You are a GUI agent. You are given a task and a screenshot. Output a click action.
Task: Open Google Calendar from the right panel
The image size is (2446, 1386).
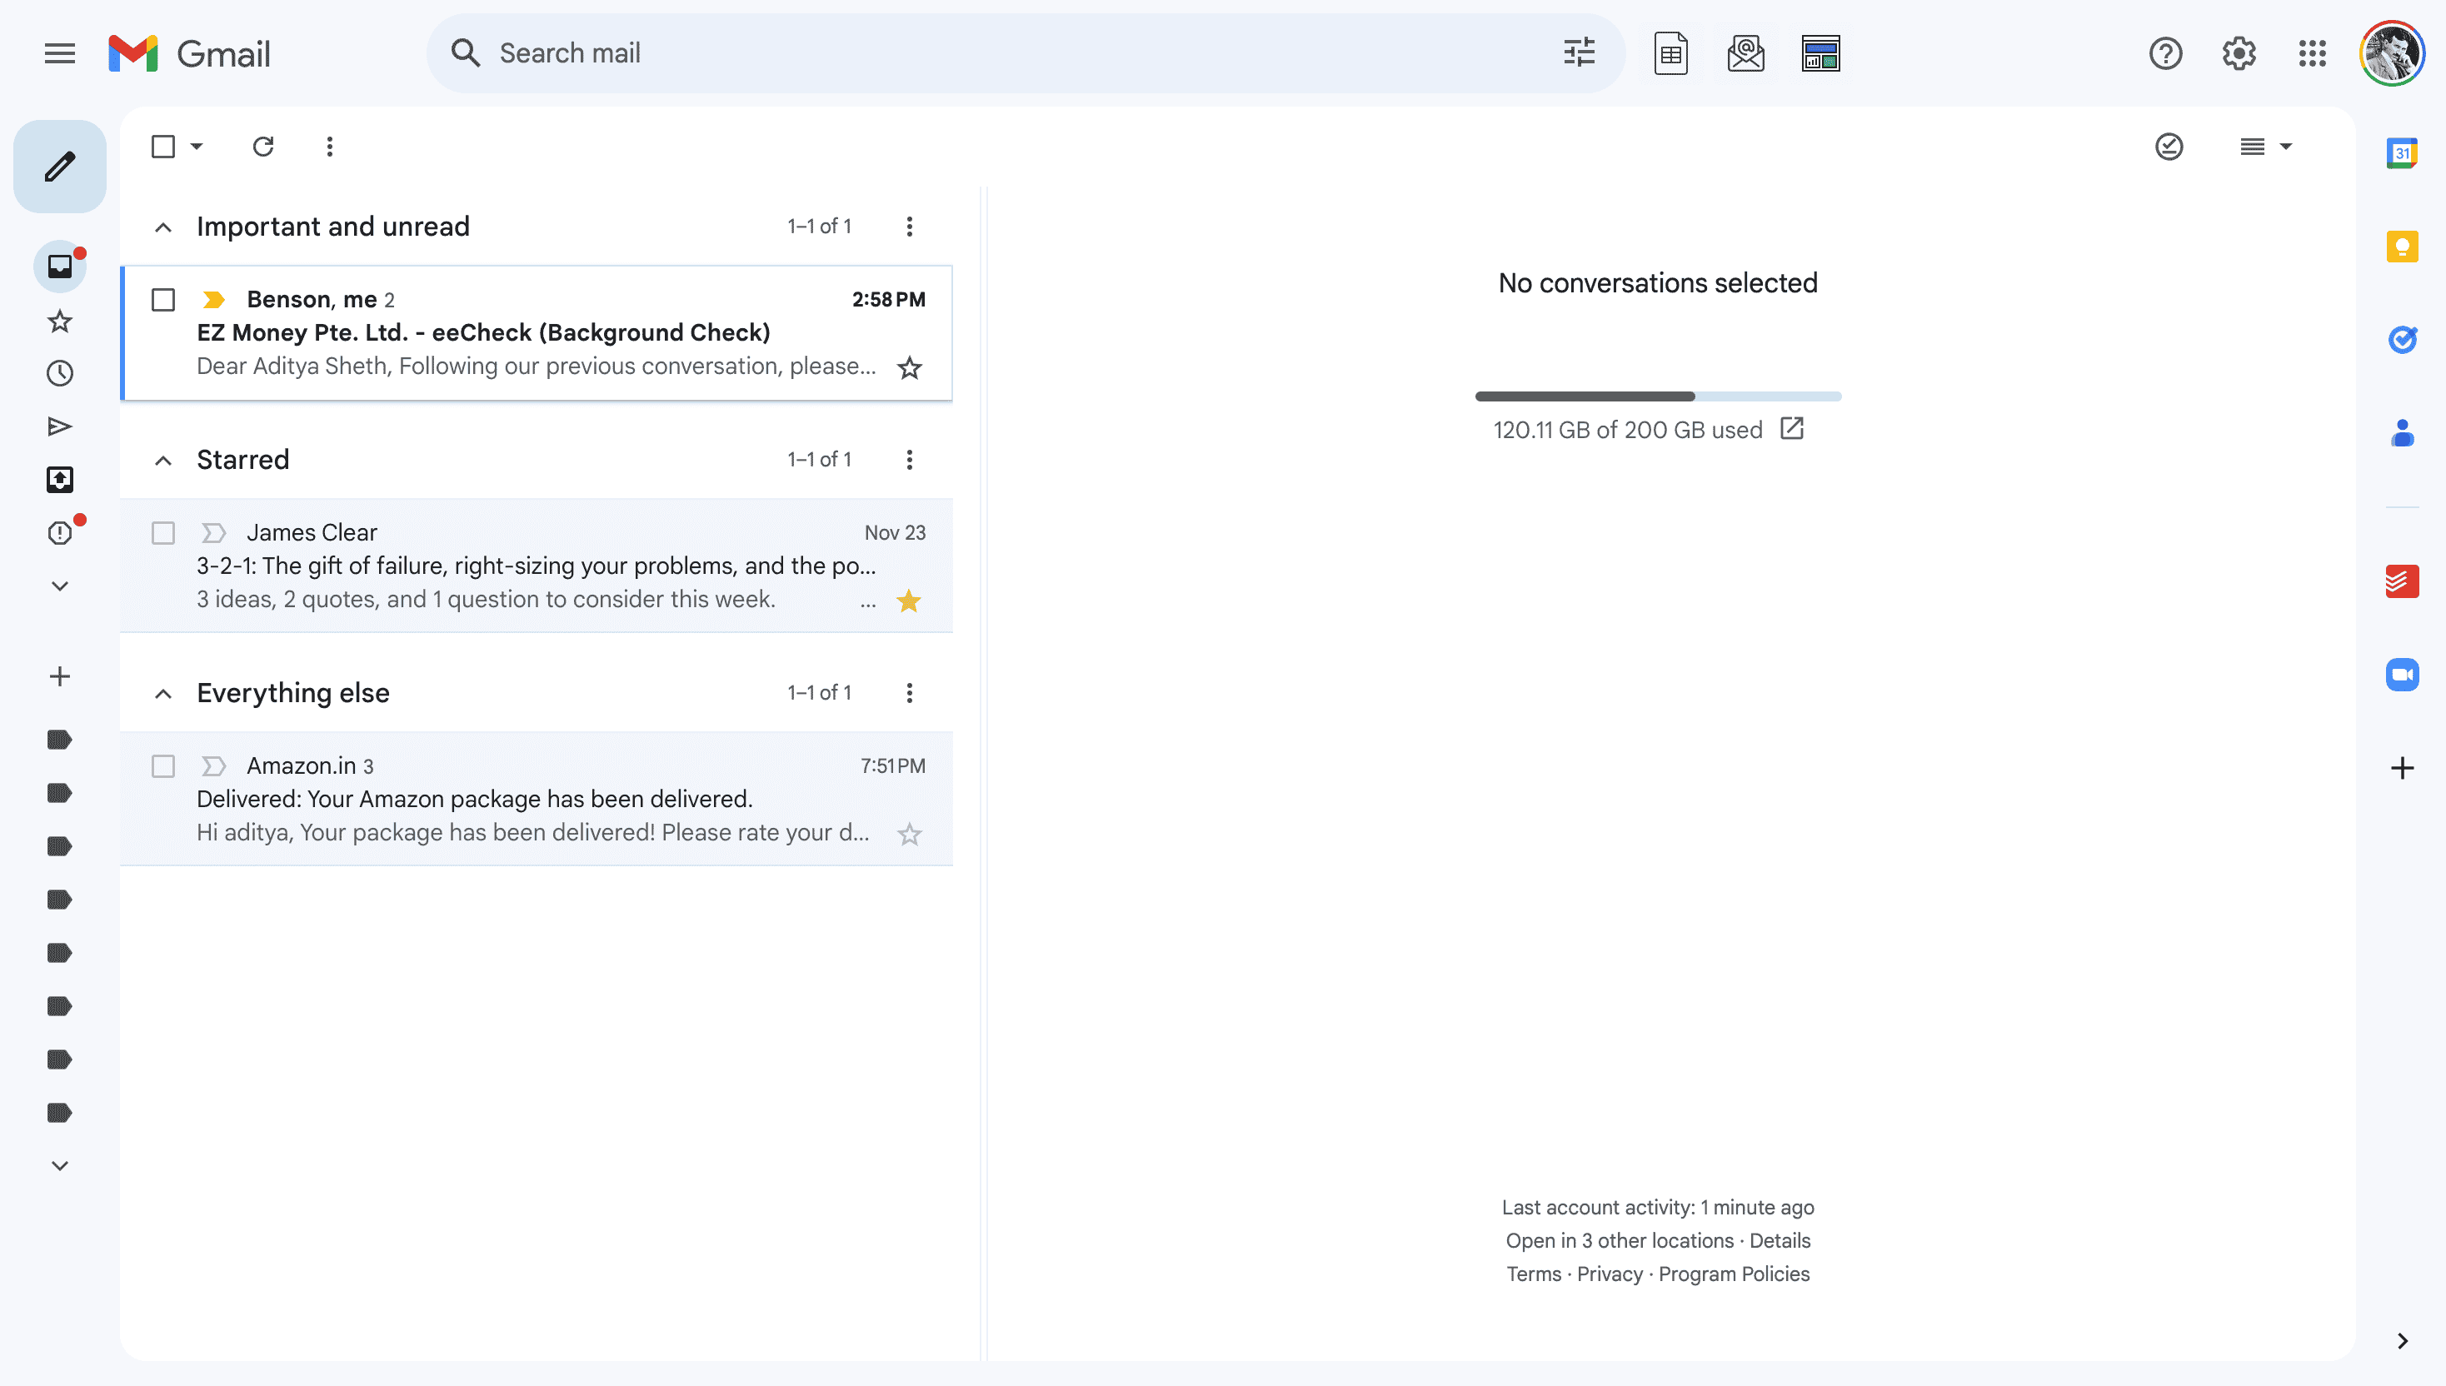[x=2404, y=153]
